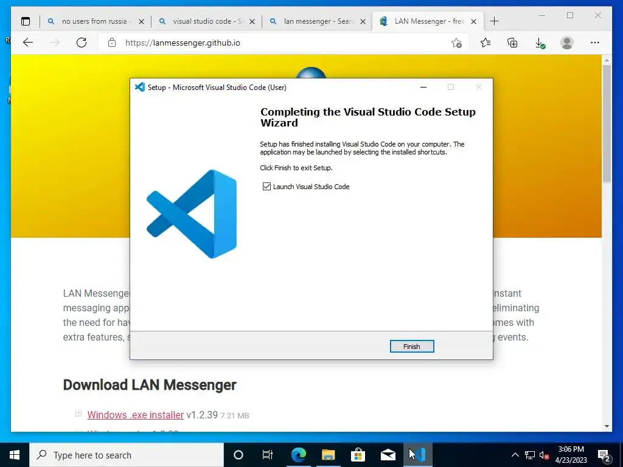This screenshot has height=467, width=623.
Task: Open the Edge profile avatar
Action: click(x=567, y=43)
